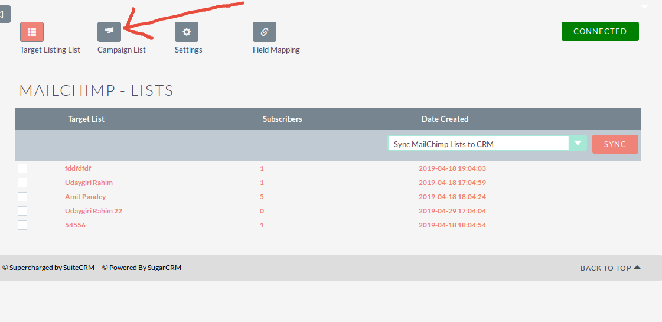Click date 2019-04-18 19:04:03
Screen dimensions: 662x322
click(452, 168)
